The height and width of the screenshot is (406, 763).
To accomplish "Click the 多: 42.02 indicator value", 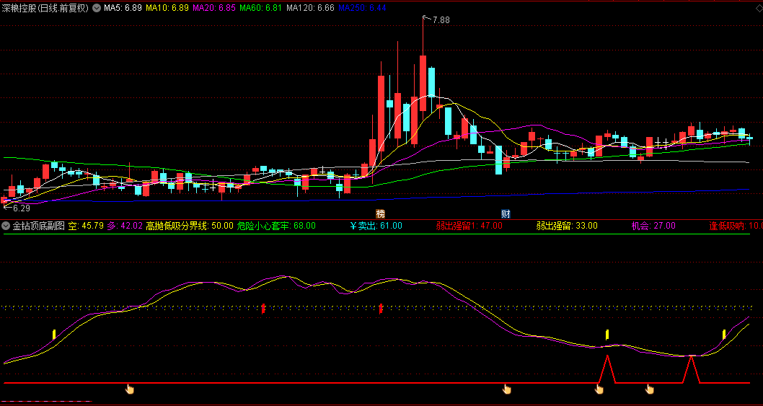I will coord(125,226).
